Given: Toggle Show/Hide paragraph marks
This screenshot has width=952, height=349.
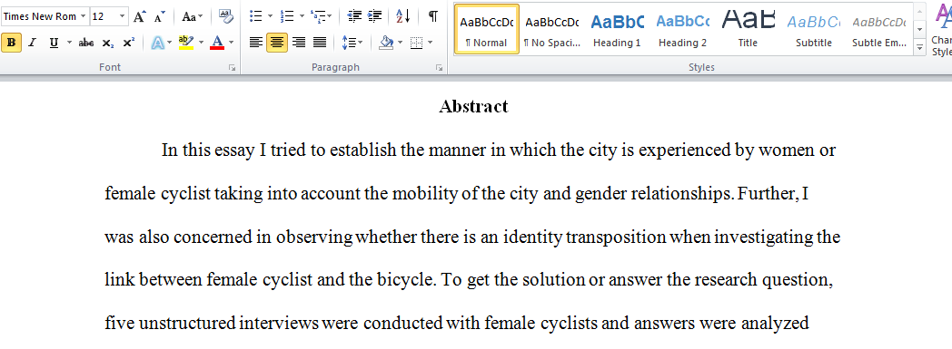Looking at the screenshot, I should [432, 17].
